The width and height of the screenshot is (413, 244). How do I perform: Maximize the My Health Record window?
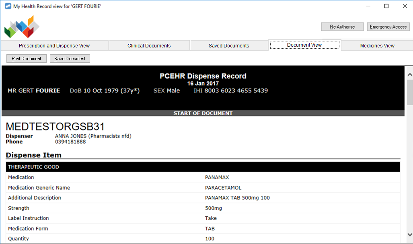click(386, 6)
